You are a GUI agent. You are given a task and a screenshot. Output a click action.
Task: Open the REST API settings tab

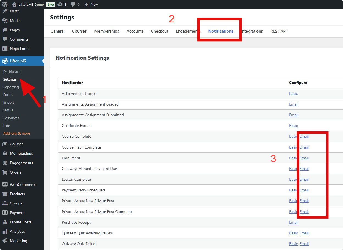click(278, 31)
